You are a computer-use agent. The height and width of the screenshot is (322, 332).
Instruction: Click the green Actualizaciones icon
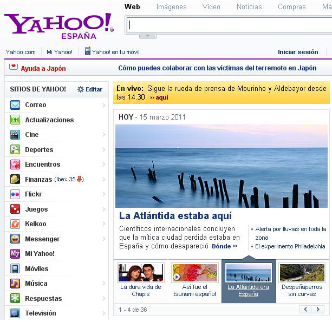15,120
